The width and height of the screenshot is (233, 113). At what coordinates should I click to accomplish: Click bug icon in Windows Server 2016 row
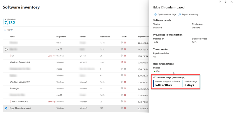(x=125, y=62)
